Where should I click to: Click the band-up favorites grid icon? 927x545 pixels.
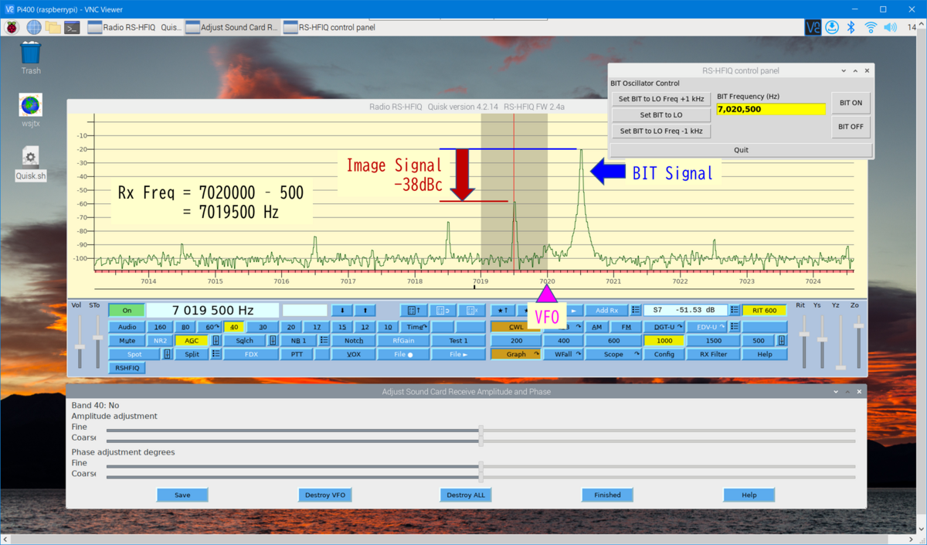click(x=414, y=310)
